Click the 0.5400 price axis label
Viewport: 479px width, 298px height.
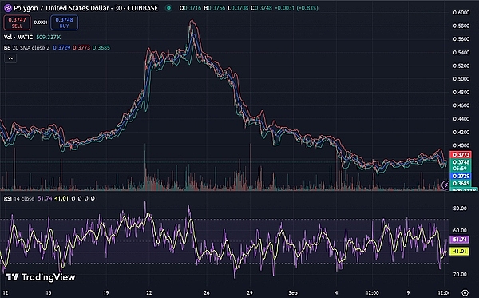(461, 52)
